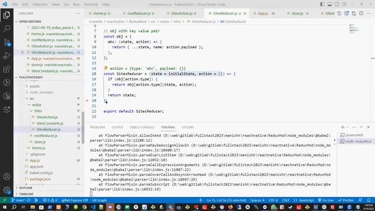Open Manage settings gear icon

coord(6,190)
